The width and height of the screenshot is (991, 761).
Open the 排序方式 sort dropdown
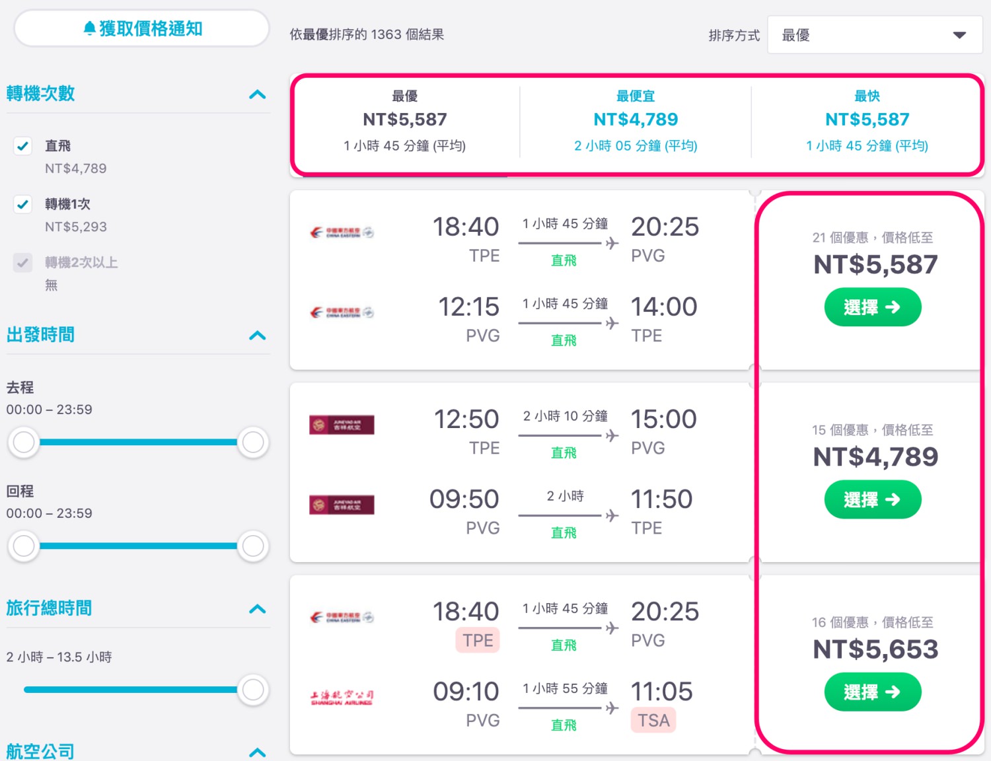(875, 35)
